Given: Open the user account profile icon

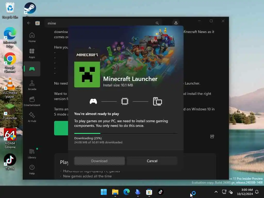Looking at the screenshot, I should pyautogui.click(x=176, y=23).
